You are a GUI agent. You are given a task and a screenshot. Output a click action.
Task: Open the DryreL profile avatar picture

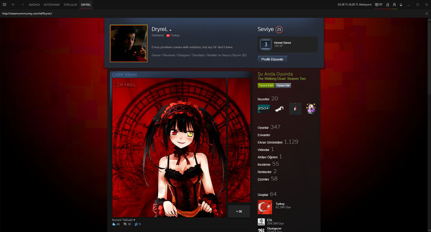129,44
